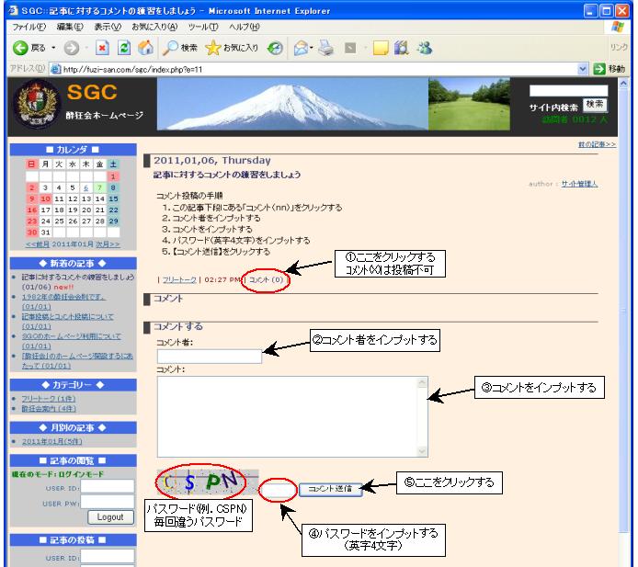Go to the Home page icon
Image resolution: width=638 pixels, height=567 pixels.
(144, 47)
